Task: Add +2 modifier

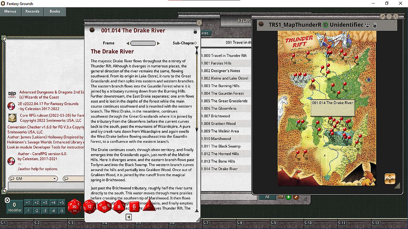Action: tap(37, 203)
